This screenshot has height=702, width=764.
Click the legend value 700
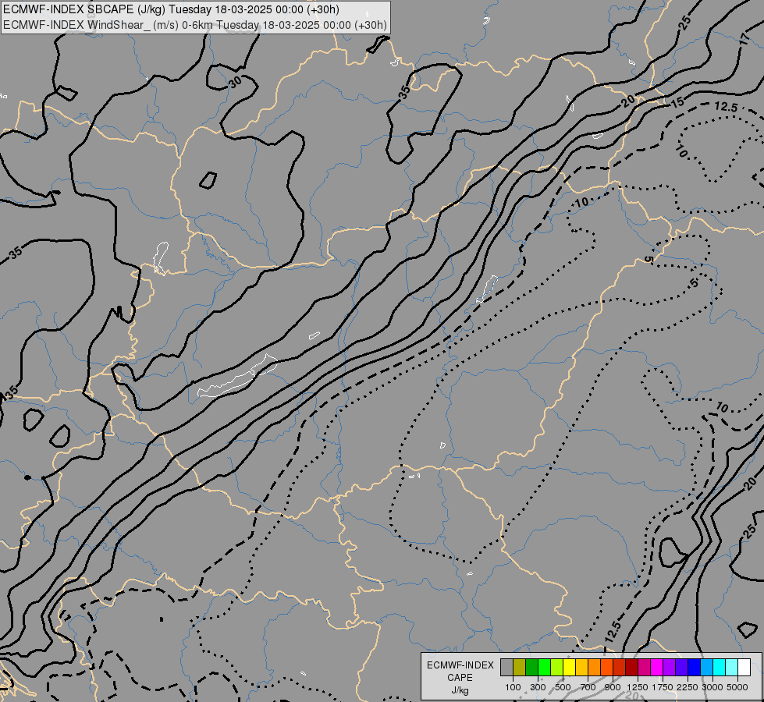588,687
